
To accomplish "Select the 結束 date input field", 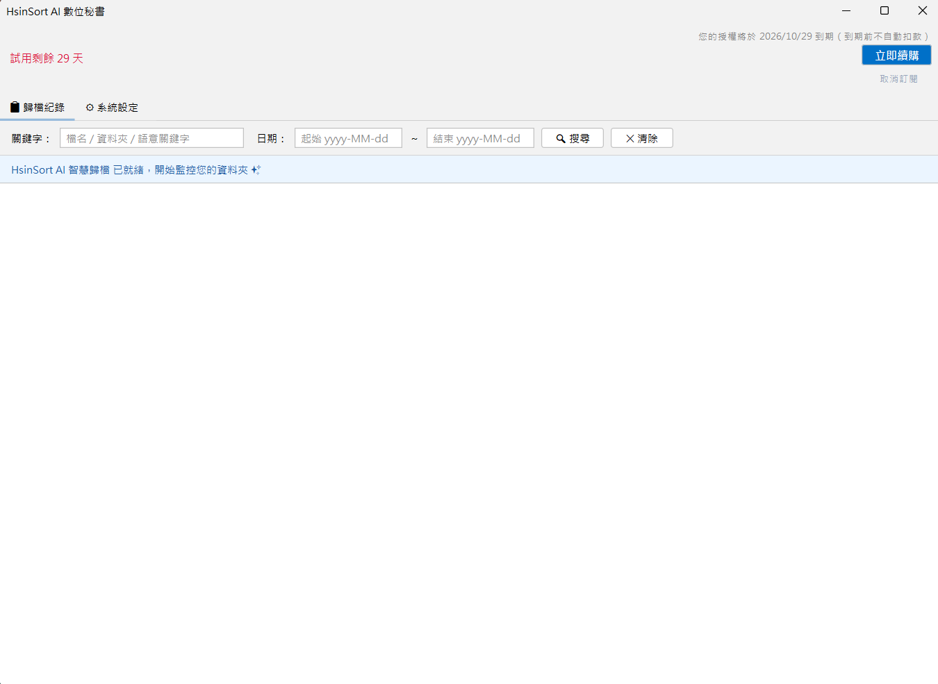I will [x=480, y=138].
